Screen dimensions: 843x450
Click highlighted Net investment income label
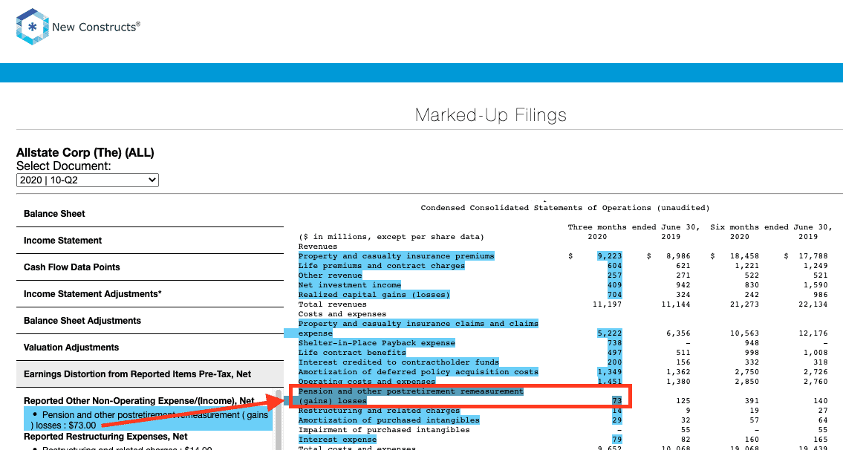(x=350, y=285)
